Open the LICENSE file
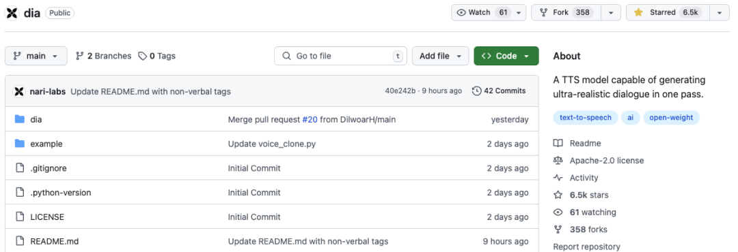Screen dimensions: 738x252 tap(47, 217)
